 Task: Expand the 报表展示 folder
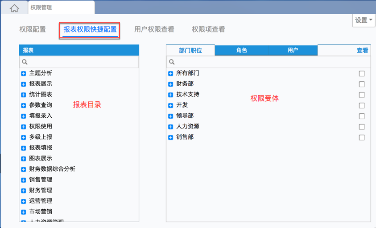tap(24, 84)
